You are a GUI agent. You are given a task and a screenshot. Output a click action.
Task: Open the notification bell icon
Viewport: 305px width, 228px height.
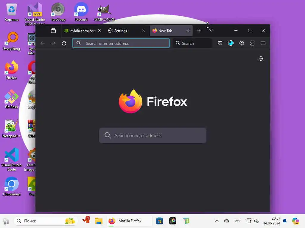(x=285, y=221)
